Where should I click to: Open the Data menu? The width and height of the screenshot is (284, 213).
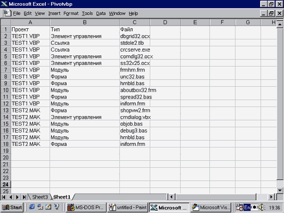click(101, 13)
